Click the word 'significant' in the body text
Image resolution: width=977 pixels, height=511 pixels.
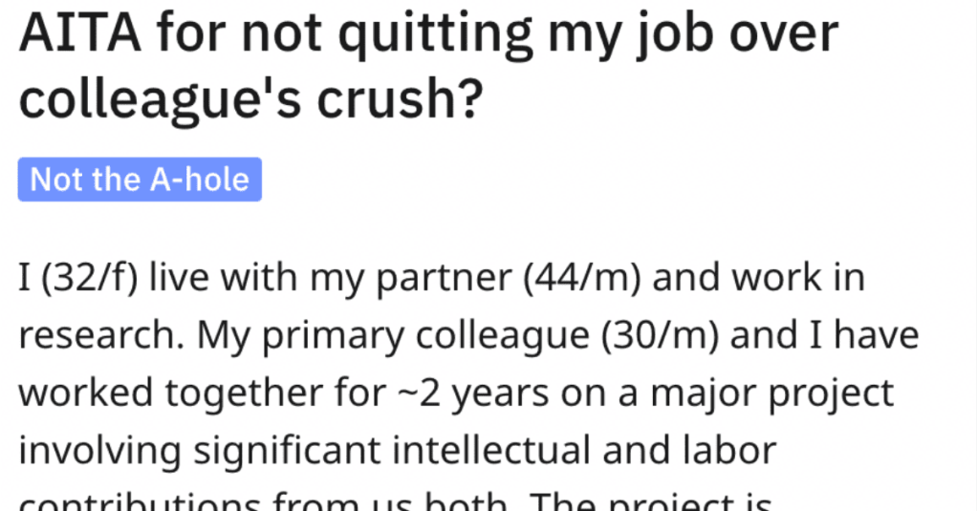point(287,453)
